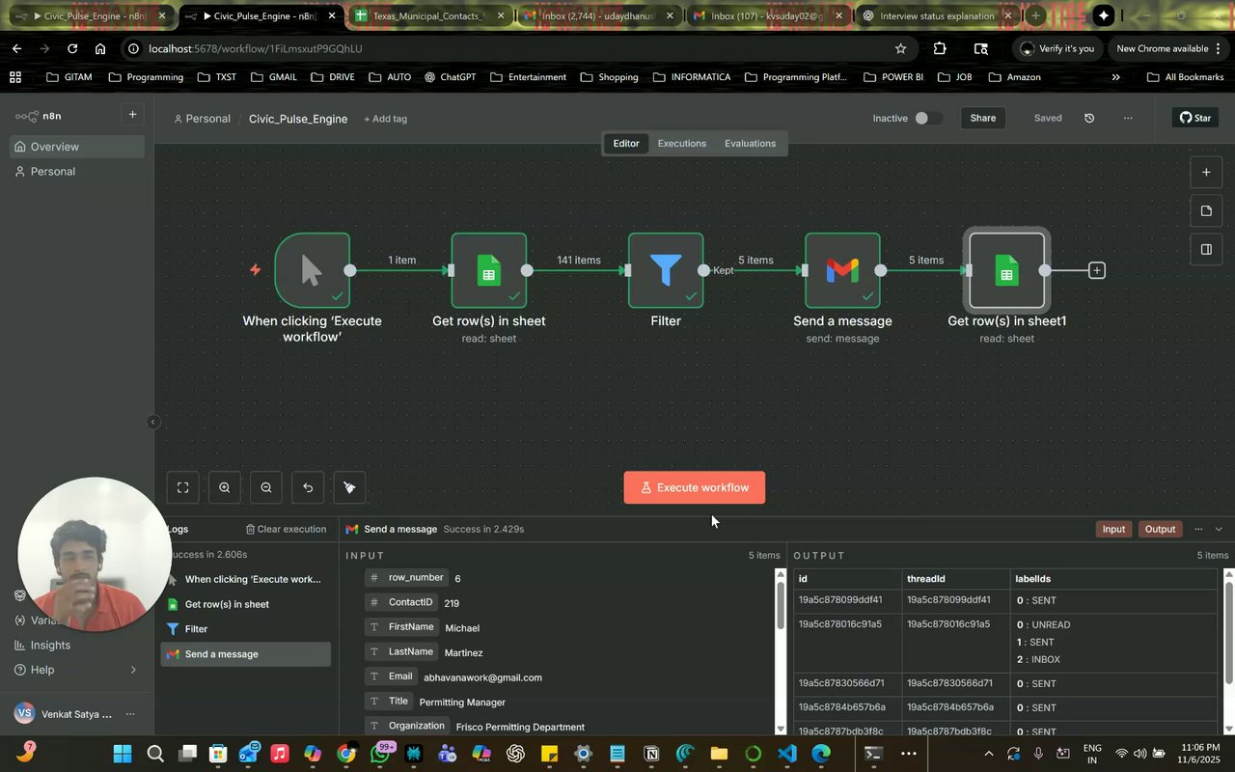The image size is (1235, 772).
Task: Add a sticky note to the canvas
Action: [1206, 211]
